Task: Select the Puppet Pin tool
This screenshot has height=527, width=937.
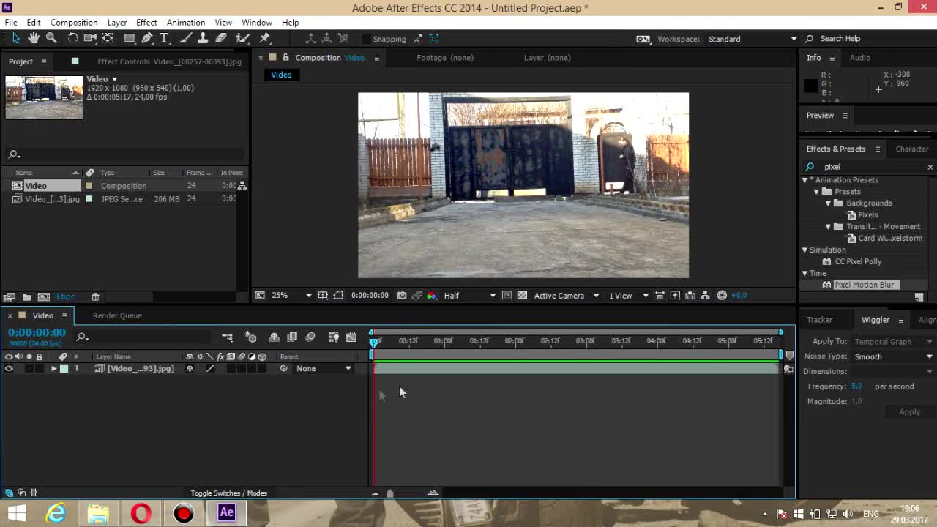Action: [265, 38]
